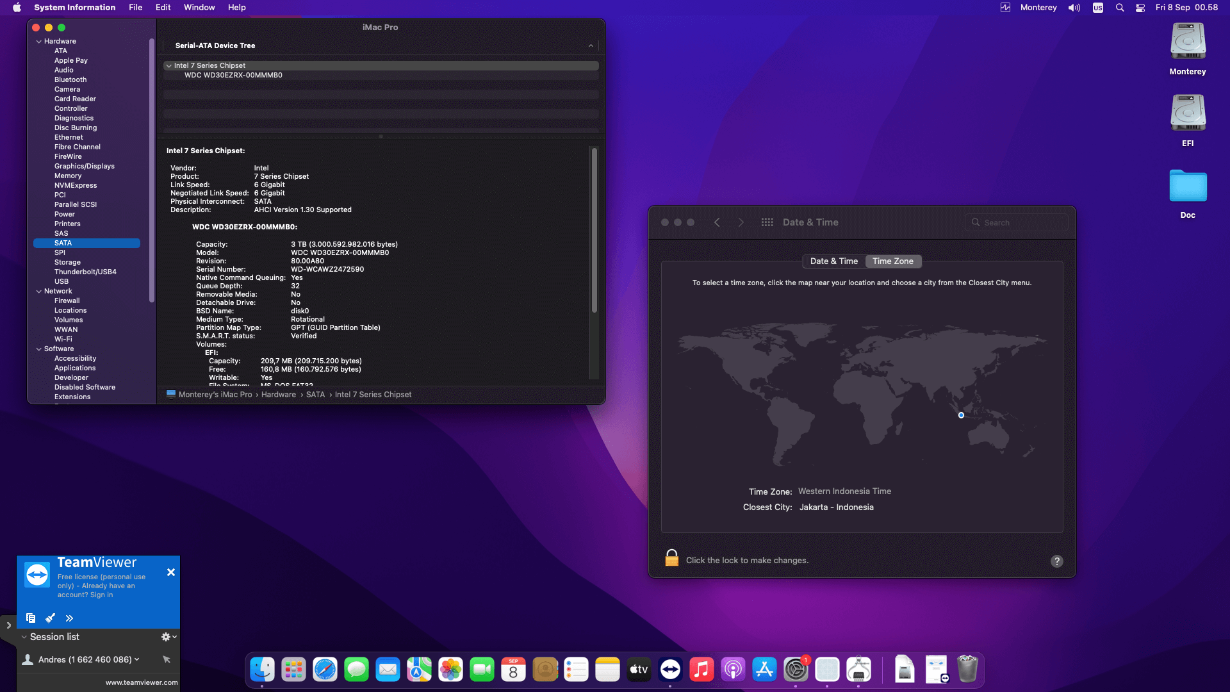1230x692 pixels.
Task: Click the time zone world map
Action: (x=862, y=394)
